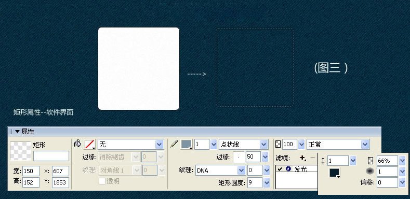410x199 pixels.
Task: Click the stroke tip size field showing 1
Action: (202, 144)
